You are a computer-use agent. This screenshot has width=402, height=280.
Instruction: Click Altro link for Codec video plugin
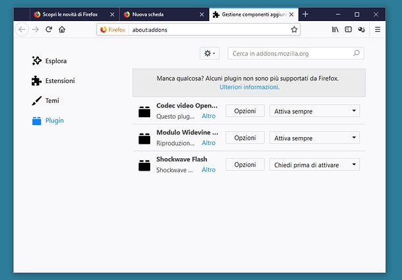(x=208, y=116)
